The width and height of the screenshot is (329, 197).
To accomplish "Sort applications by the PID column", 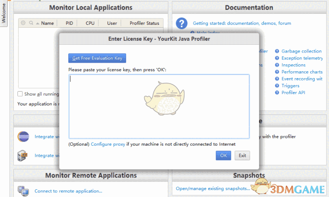I will (x=69, y=23).
